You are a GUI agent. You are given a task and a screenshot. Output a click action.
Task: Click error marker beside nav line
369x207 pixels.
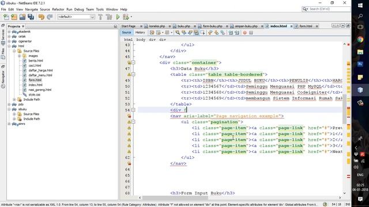pos(129,116)
